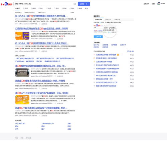This screenshot has height=146, width=167.
Task: Open result 选择鑫汇桢理财 多元化的平台
Action: click(x=40, y=81)
